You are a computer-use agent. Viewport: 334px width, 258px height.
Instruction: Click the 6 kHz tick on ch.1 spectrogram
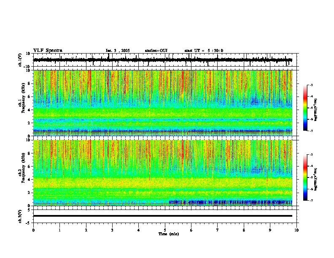click(x=30, y=97)
